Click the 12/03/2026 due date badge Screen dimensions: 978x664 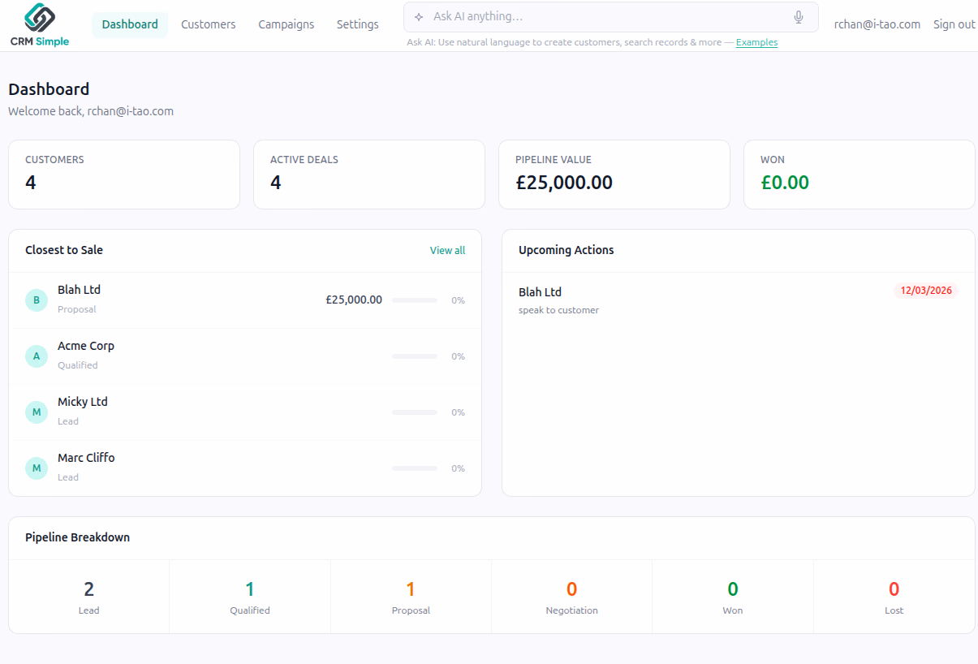tap(926, 291)
